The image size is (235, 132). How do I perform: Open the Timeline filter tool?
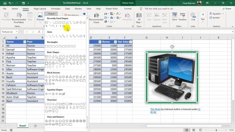182,16
